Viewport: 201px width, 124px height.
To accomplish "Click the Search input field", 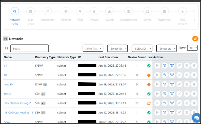I will [x=29, y=49].
